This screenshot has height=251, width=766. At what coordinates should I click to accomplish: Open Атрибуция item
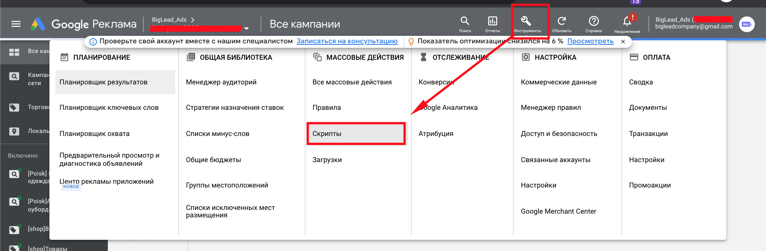coord(436,134)
